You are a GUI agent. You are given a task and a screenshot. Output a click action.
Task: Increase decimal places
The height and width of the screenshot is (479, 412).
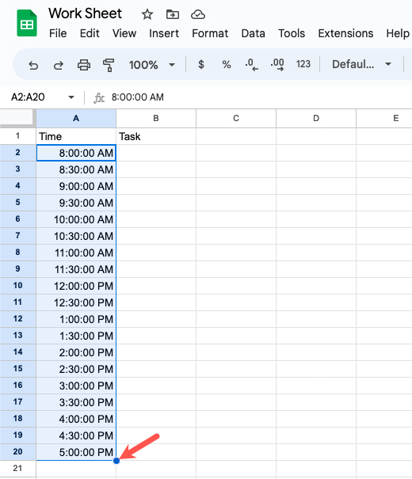click(x=277, y=64)
